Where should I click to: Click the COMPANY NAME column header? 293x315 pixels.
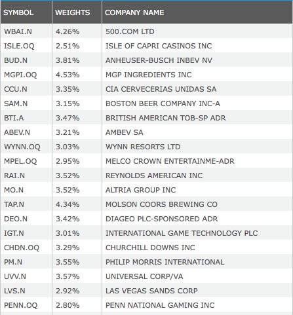(x=134, y=12)
